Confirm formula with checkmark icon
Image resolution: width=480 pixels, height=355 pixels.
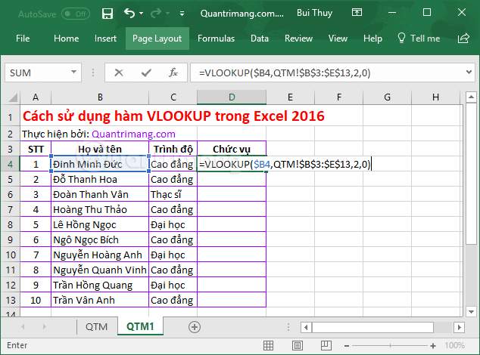(146, 73)
